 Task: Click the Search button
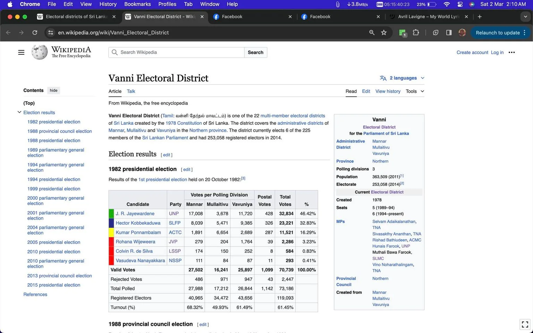[255, 52]
